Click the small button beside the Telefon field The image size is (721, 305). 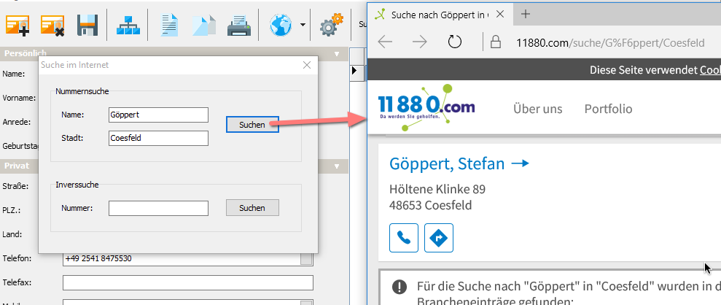306,258
